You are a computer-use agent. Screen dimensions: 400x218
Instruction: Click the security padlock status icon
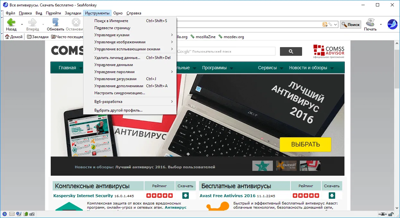tap(390, 214)
